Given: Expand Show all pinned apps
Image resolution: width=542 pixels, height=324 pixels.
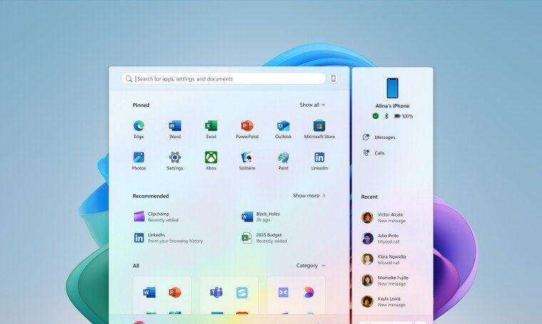Looking at the screenshot, I should 312,105.
